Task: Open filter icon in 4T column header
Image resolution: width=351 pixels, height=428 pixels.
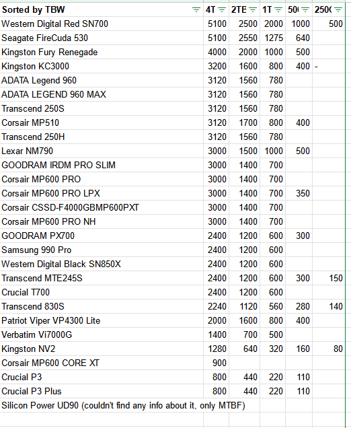Action: pyautogui.click(x=222, y=10)
